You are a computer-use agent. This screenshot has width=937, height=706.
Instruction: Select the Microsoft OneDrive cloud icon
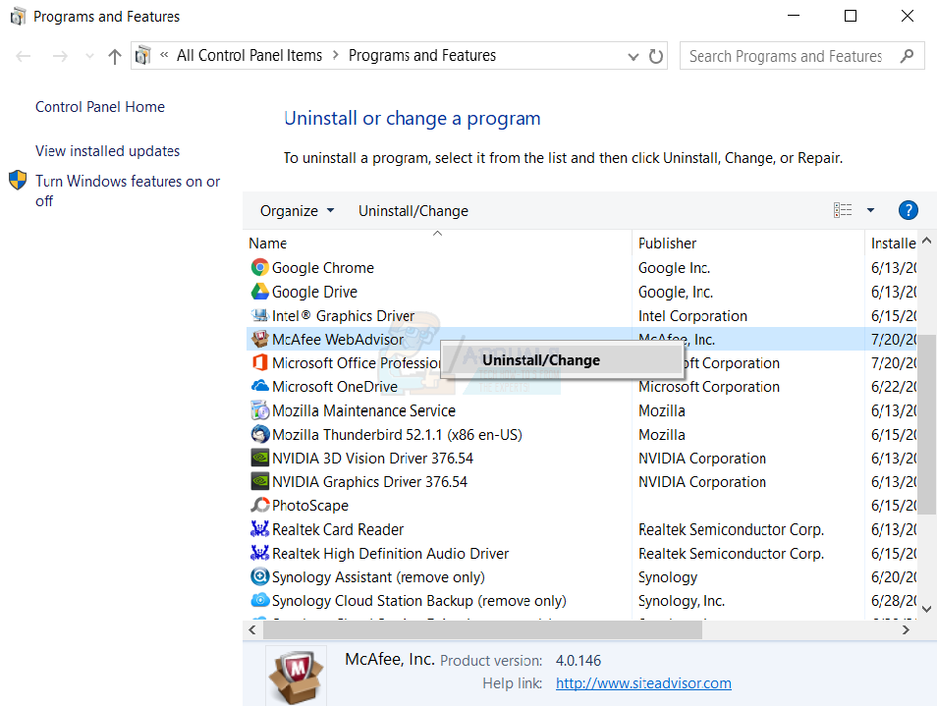[259, 386]
